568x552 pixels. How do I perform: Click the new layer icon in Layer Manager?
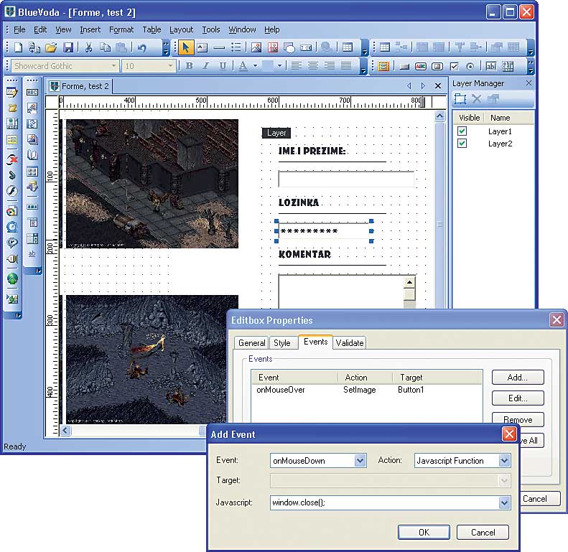click(460, 98)
